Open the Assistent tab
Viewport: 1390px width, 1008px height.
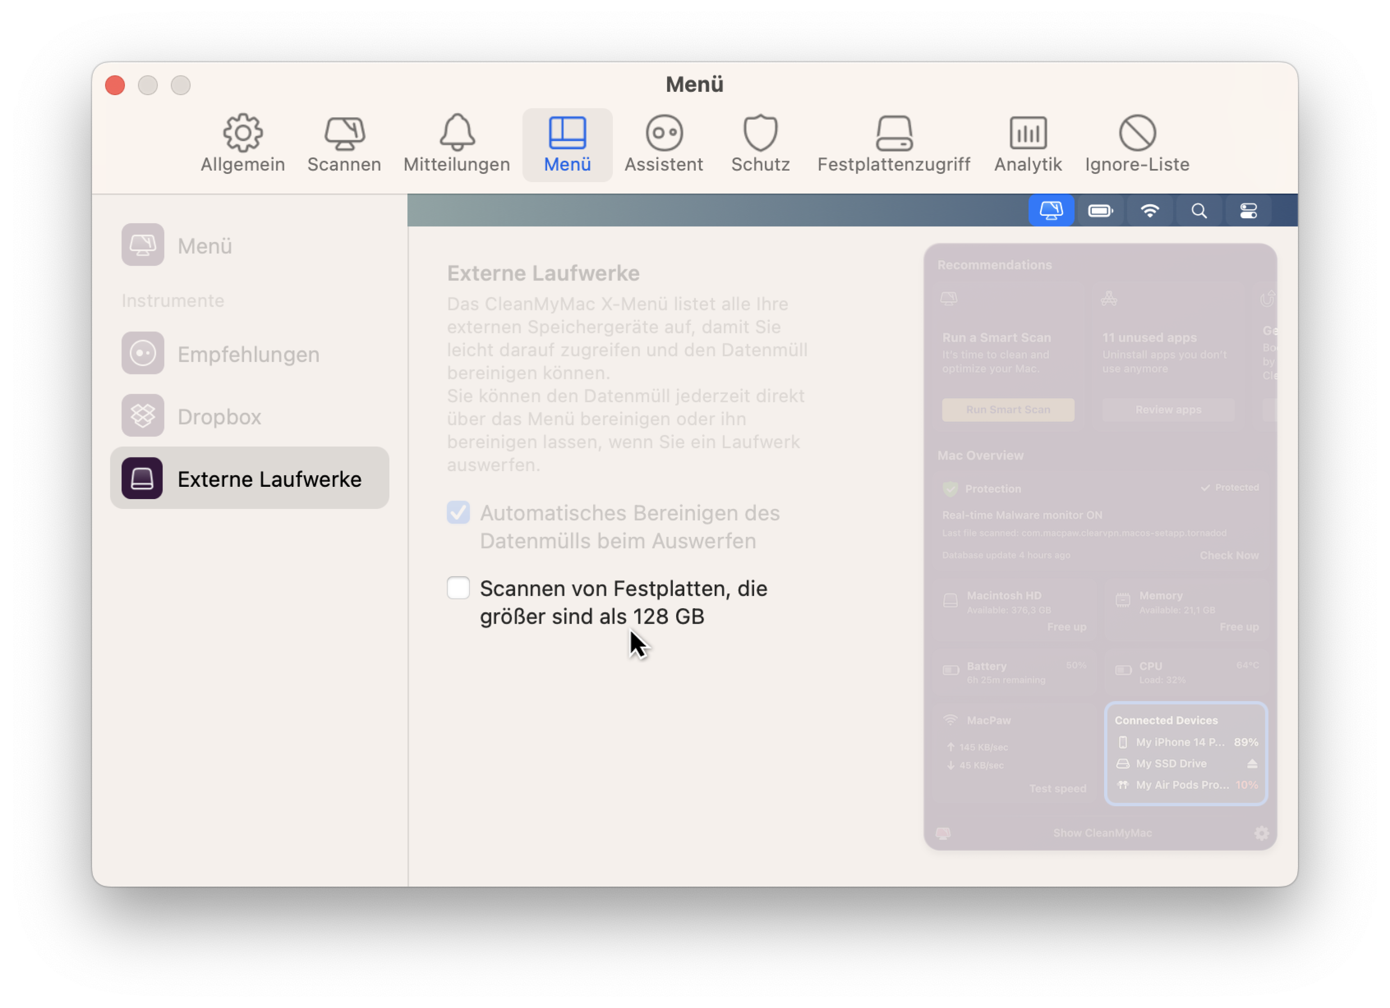(x=664, y=144)
